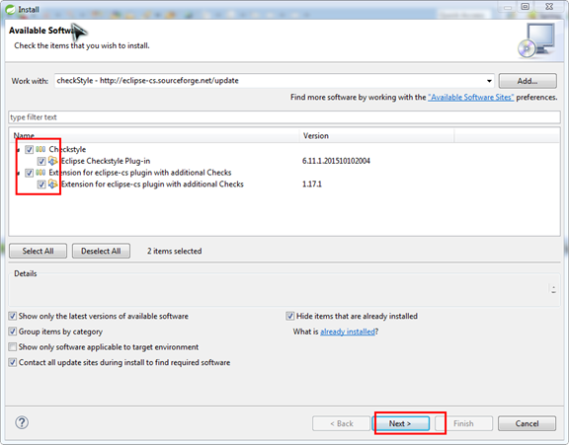The width and height of the screenshot is (569, 445).
Task: Click the feature icon on version 1.17.1 row
Action: 53,185
